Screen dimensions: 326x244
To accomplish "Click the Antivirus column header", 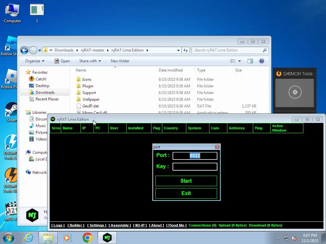I will [240, 128].
